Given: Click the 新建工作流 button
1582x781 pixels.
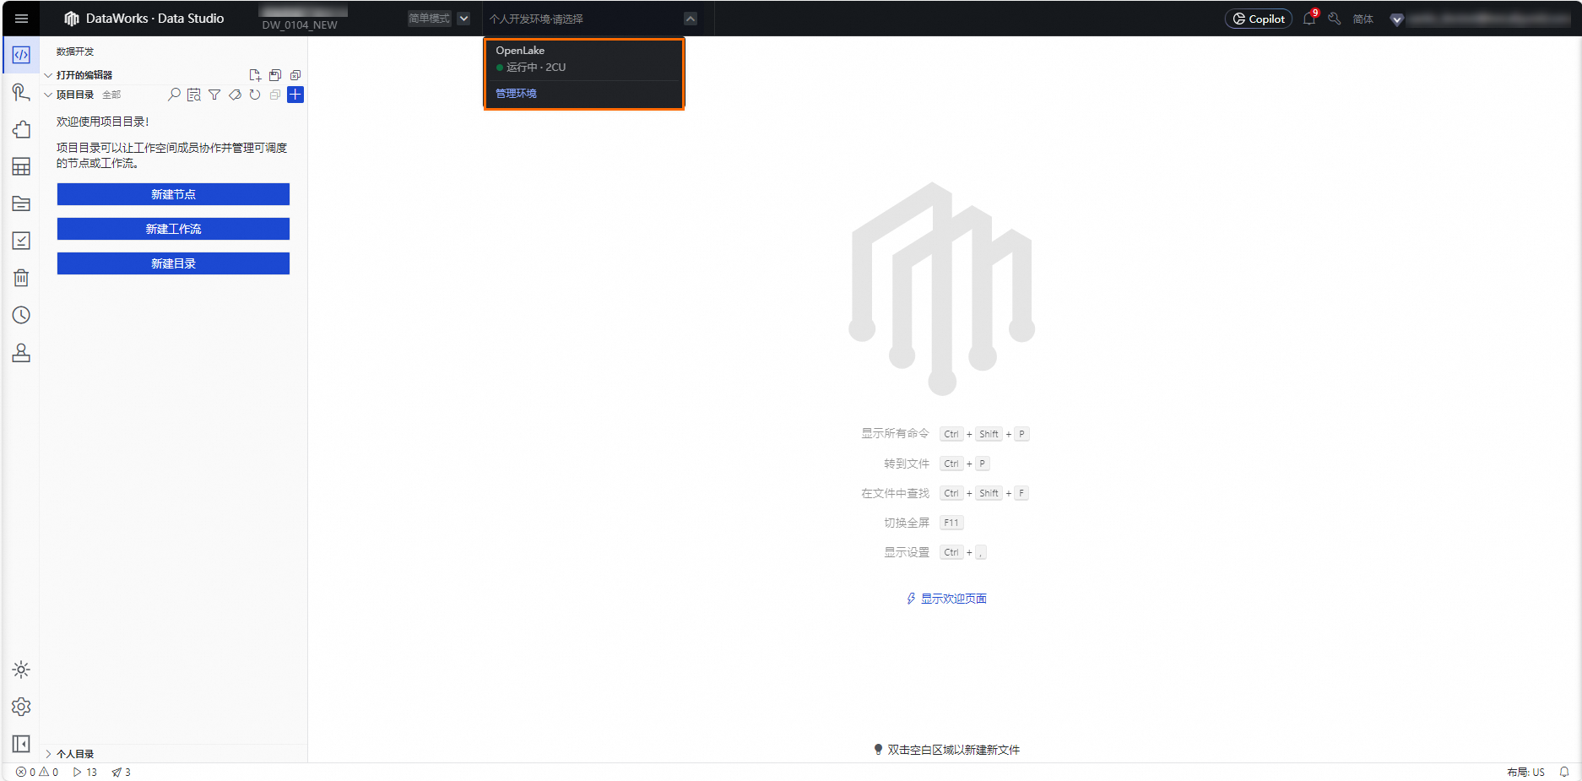Looking at the screenshot, I should tap(173, 229).
